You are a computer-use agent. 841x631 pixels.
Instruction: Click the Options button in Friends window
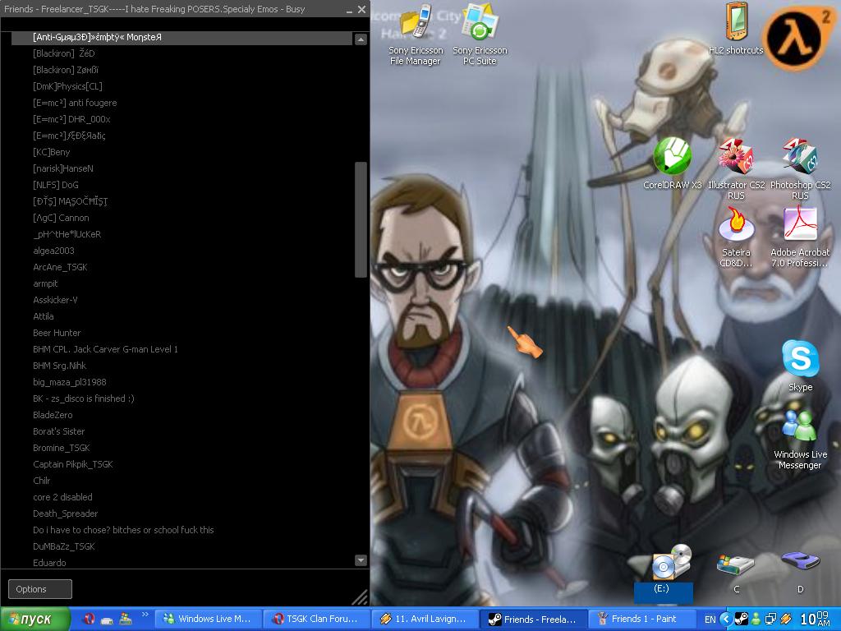tap(39, 589)
